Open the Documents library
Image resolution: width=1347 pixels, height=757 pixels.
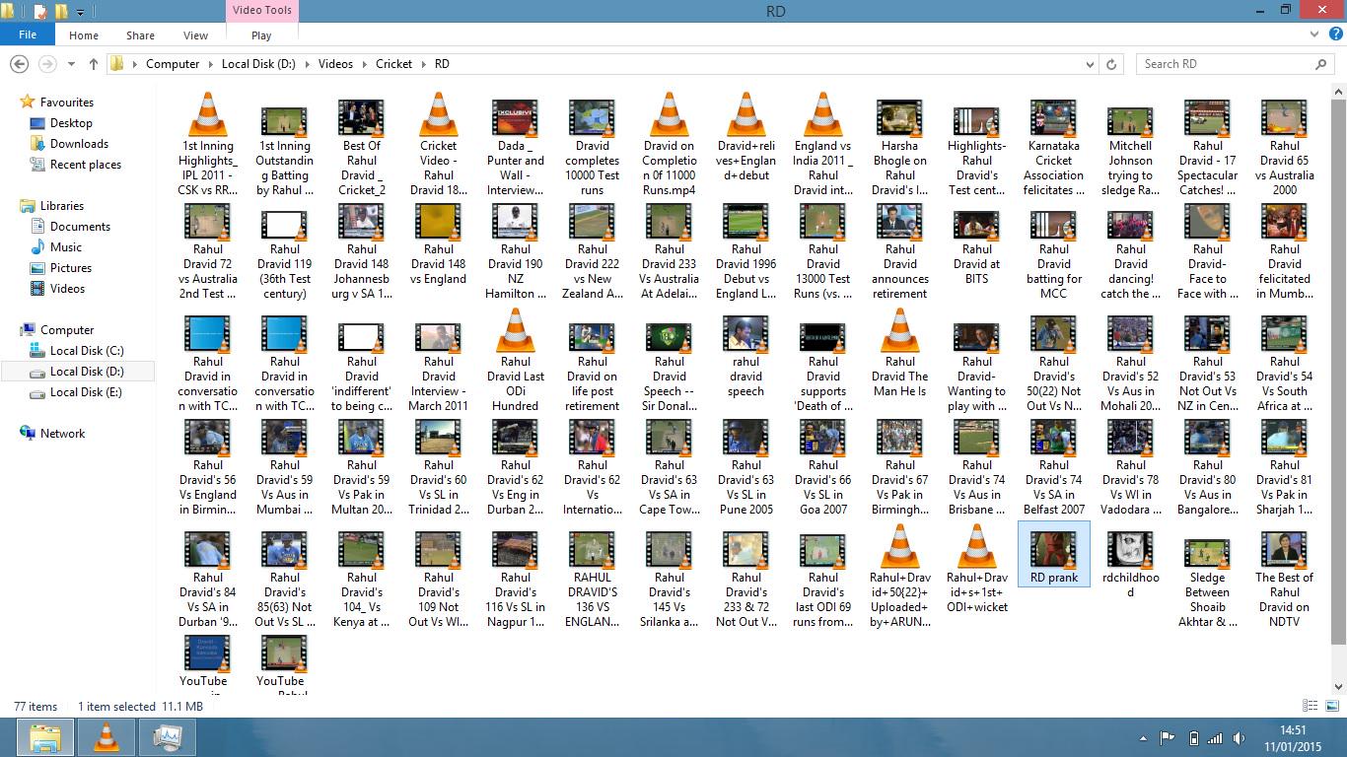tap(80, 227)
